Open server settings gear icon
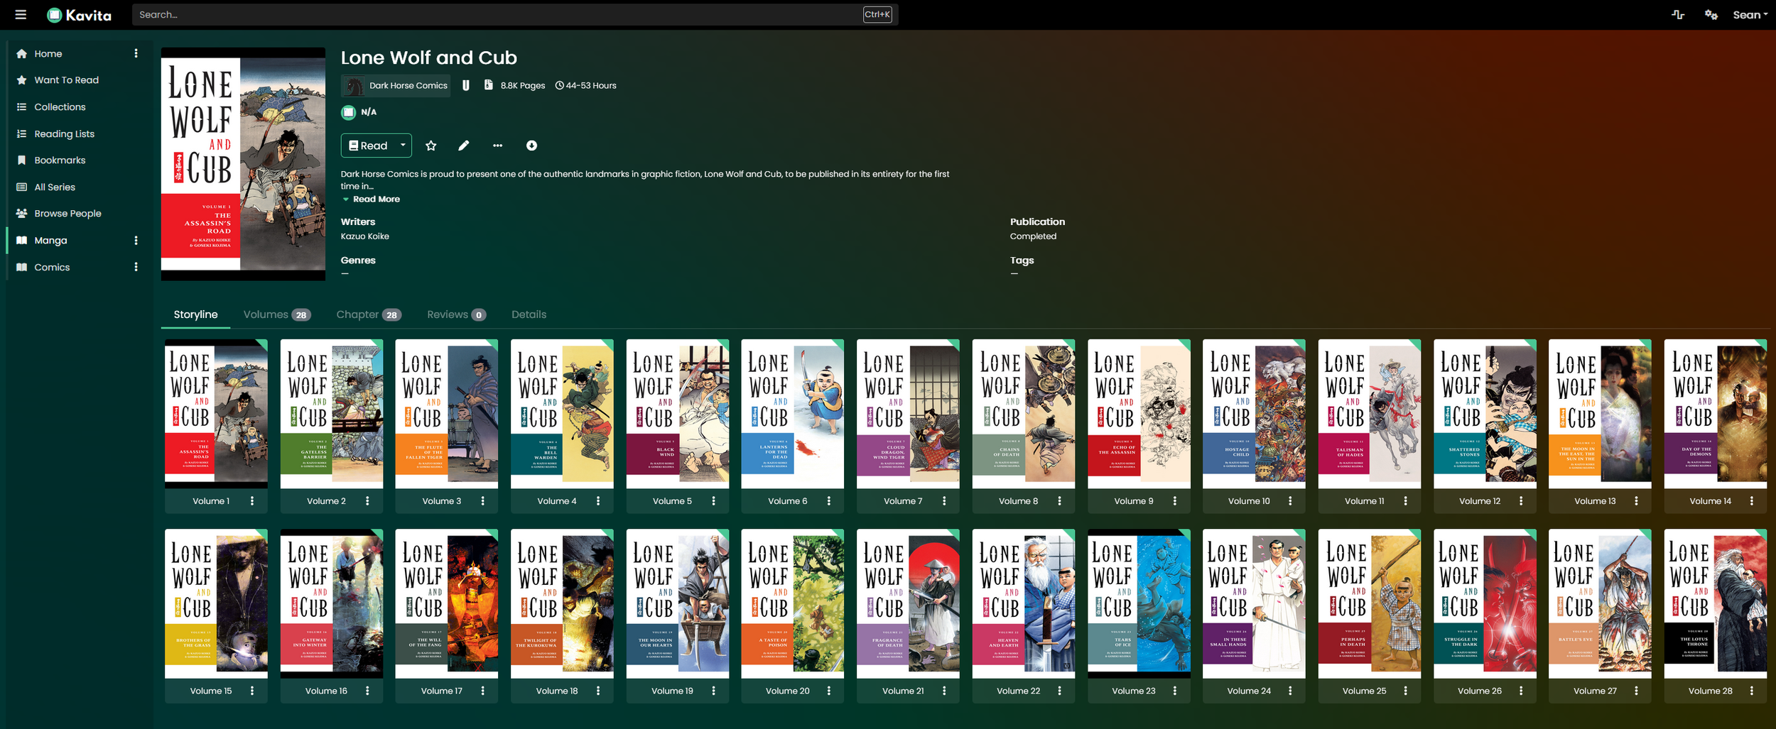The width and height of the screenshot is (1776, 729). click(1711, 15)
